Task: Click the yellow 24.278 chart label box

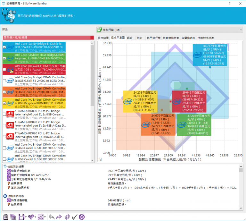Action: pos(140,101)
